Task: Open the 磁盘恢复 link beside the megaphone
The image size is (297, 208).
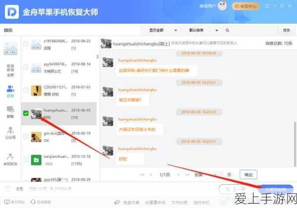Action: tap(131, 203)
